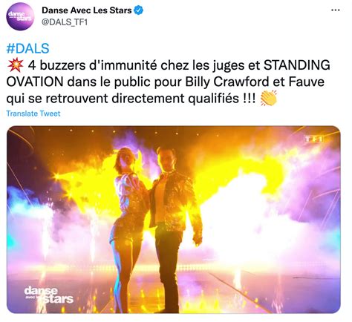Click the danse avec les stars logo in the image
The width and height of the screenshot is (352, 322).
click(x=49, y=295)
